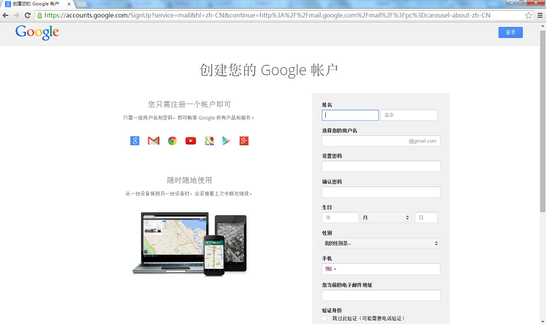Image resolution: width=546 pixels, height=324 pixels.
Task: Click the Google logo
Action: (x=37, y=33)
